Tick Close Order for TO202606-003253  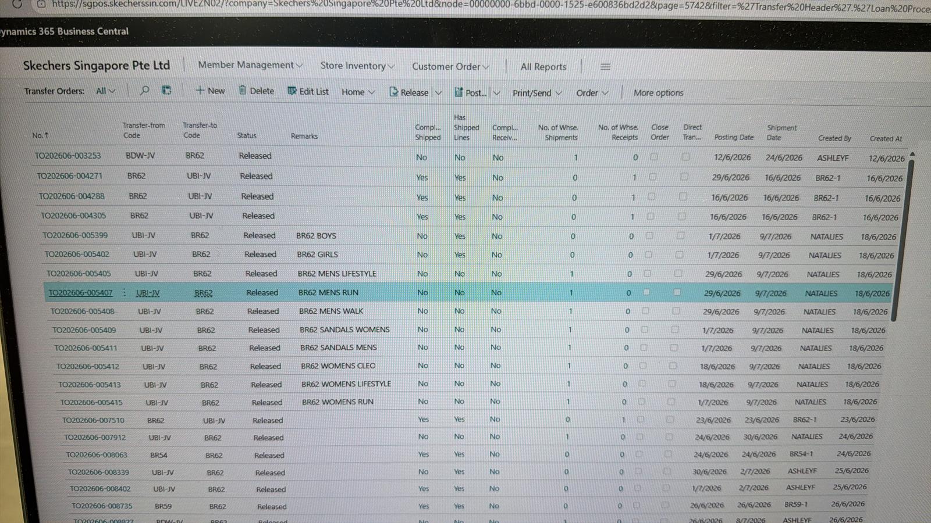654,157
